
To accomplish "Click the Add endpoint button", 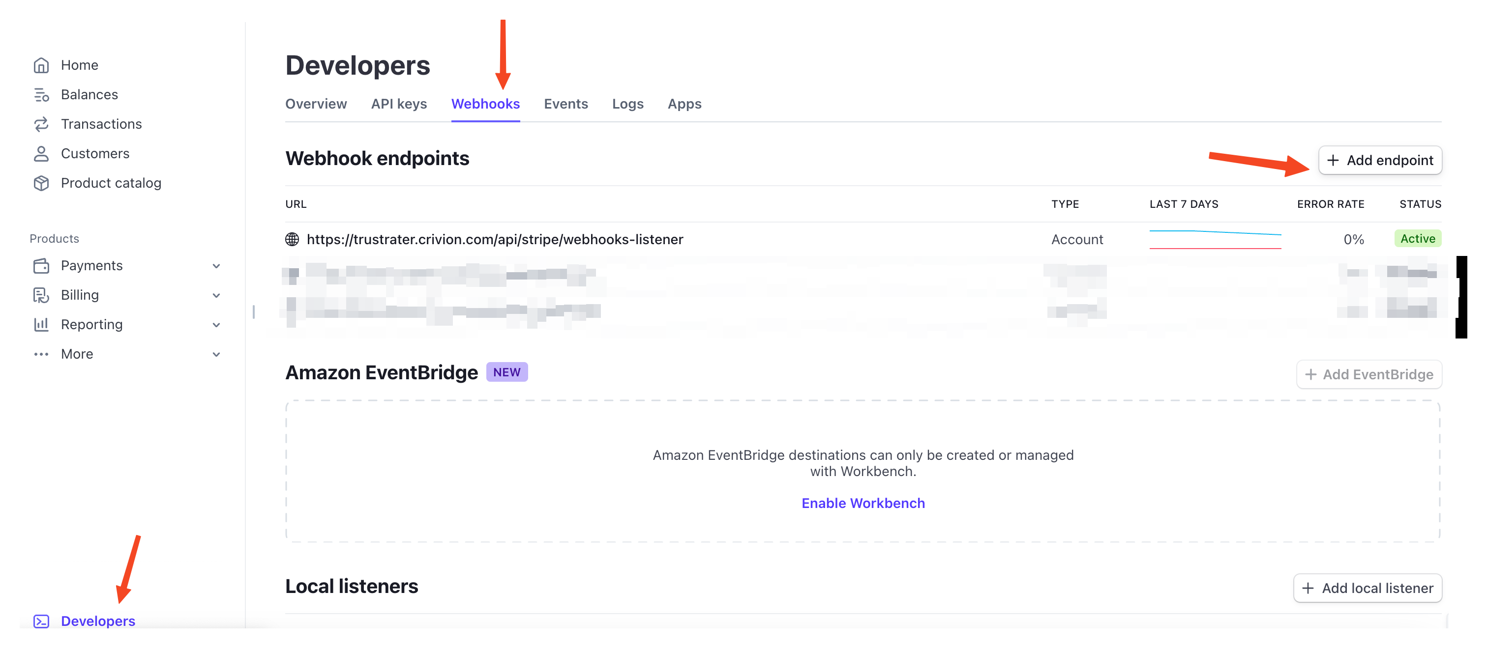I will tap(1380, 160).
